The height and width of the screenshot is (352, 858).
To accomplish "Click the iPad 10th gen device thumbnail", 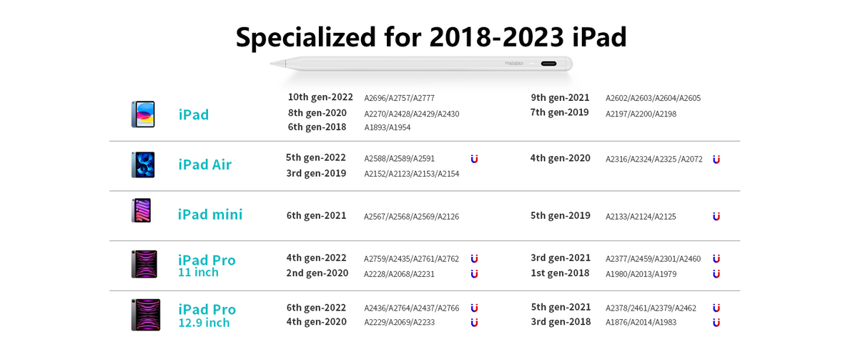I will tap(143, 114).
